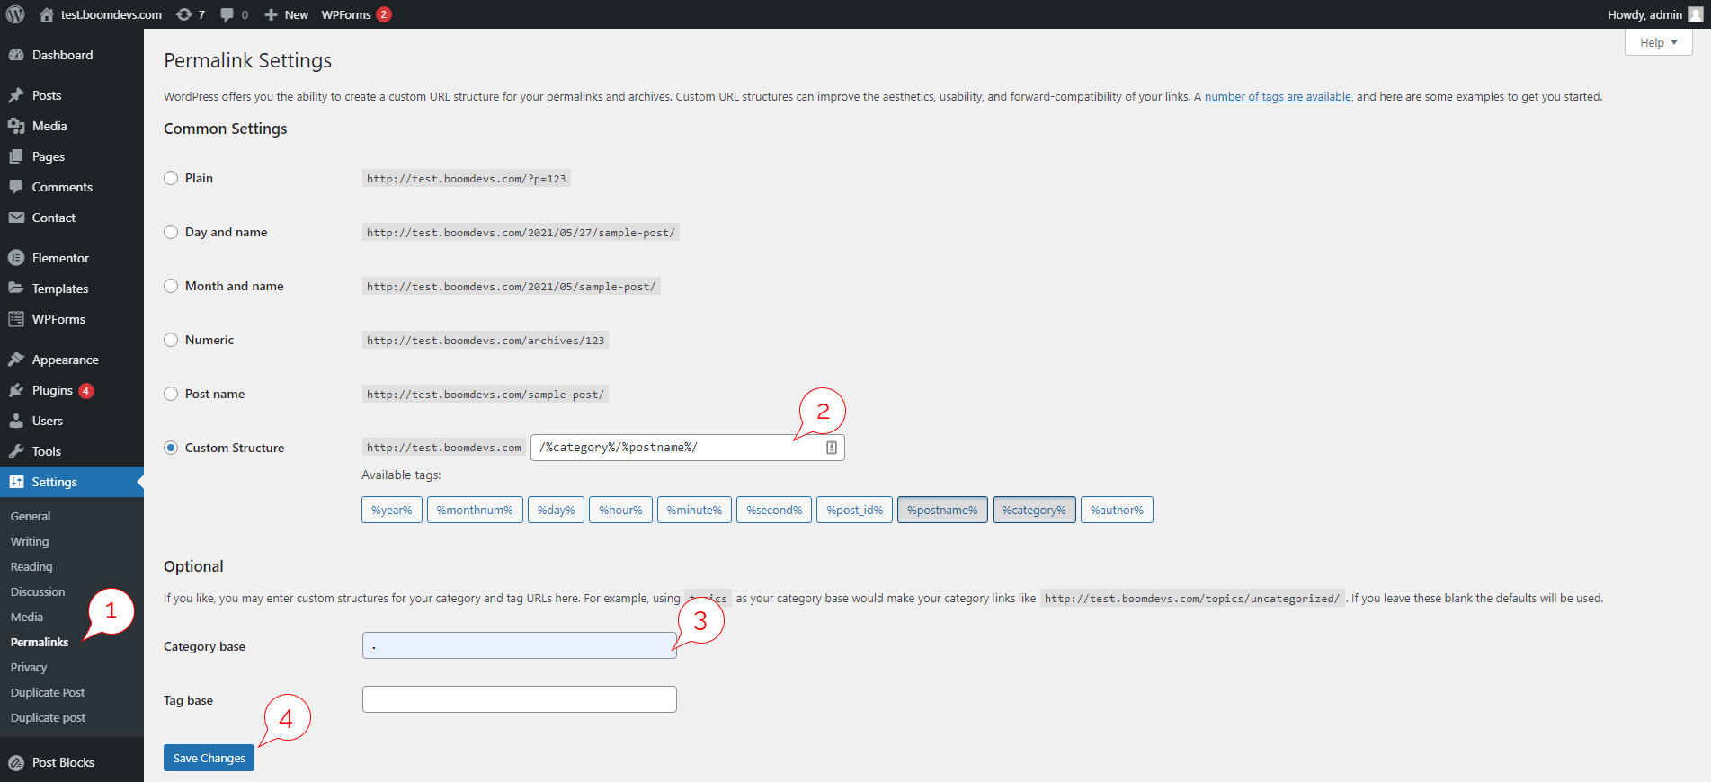Screen dimensions: 1711x782
Task: Open the New content dropdown in admin bar
Action: point(287,14)
